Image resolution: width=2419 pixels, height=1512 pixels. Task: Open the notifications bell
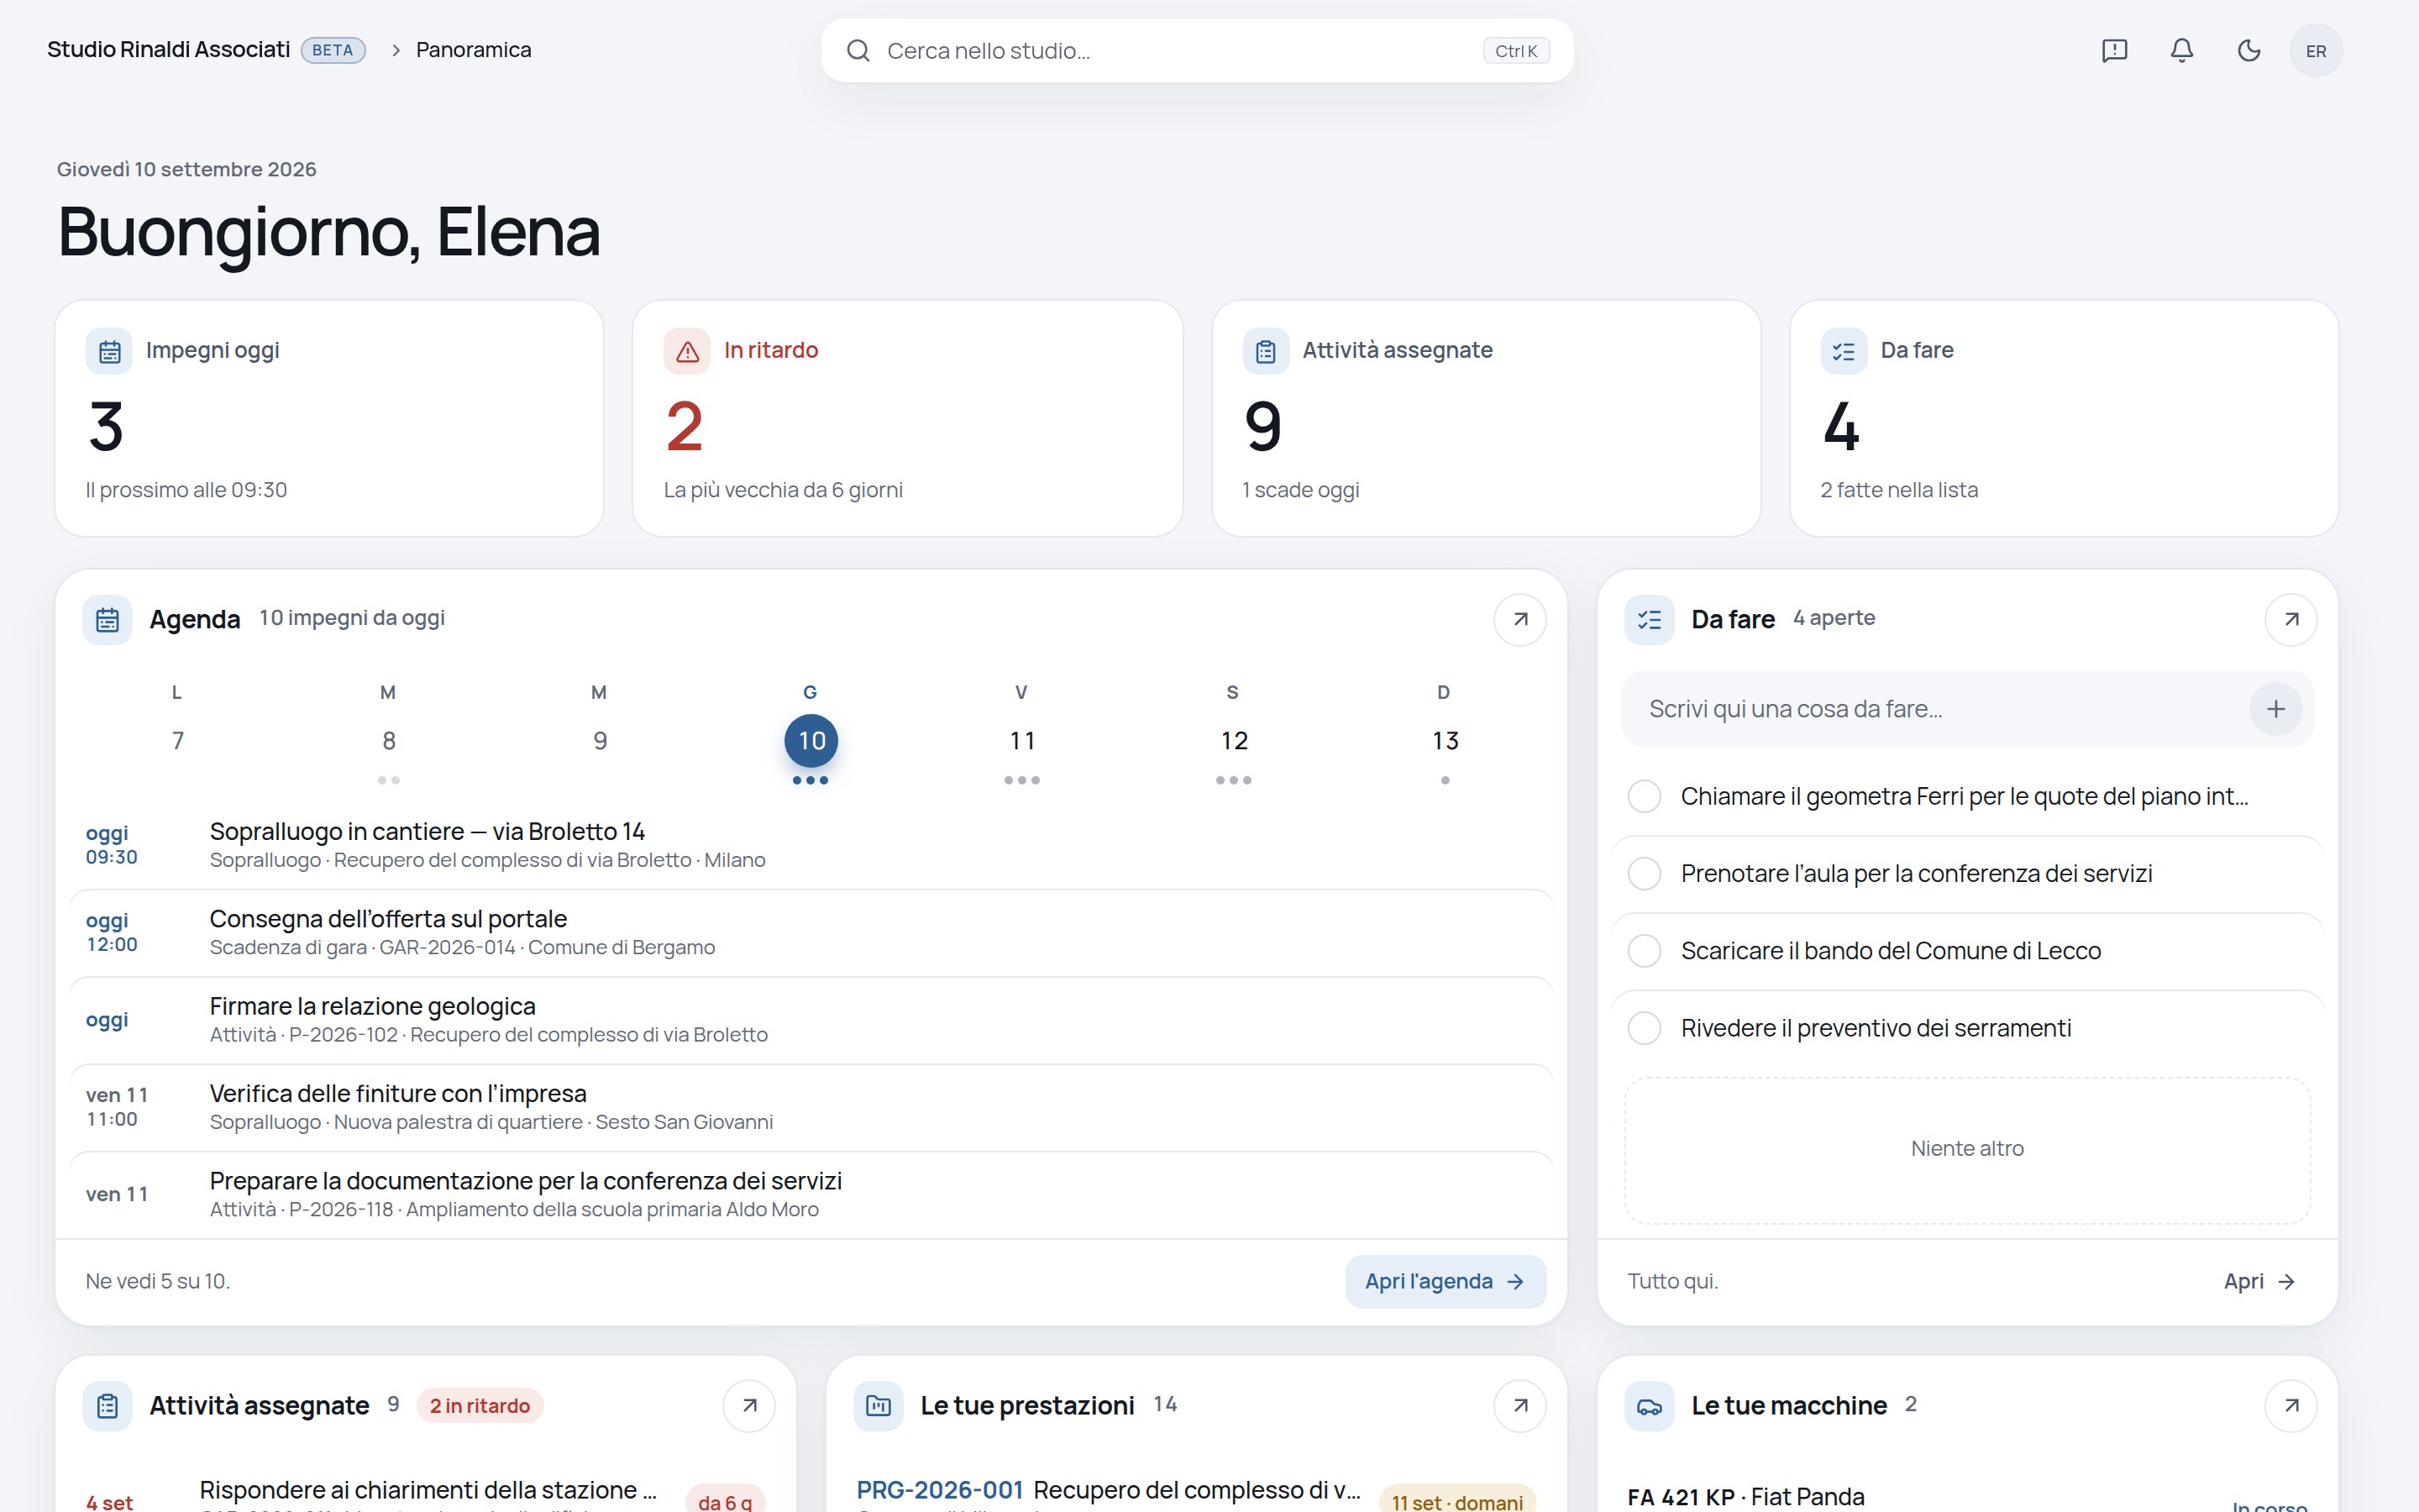pos(2182,51)
